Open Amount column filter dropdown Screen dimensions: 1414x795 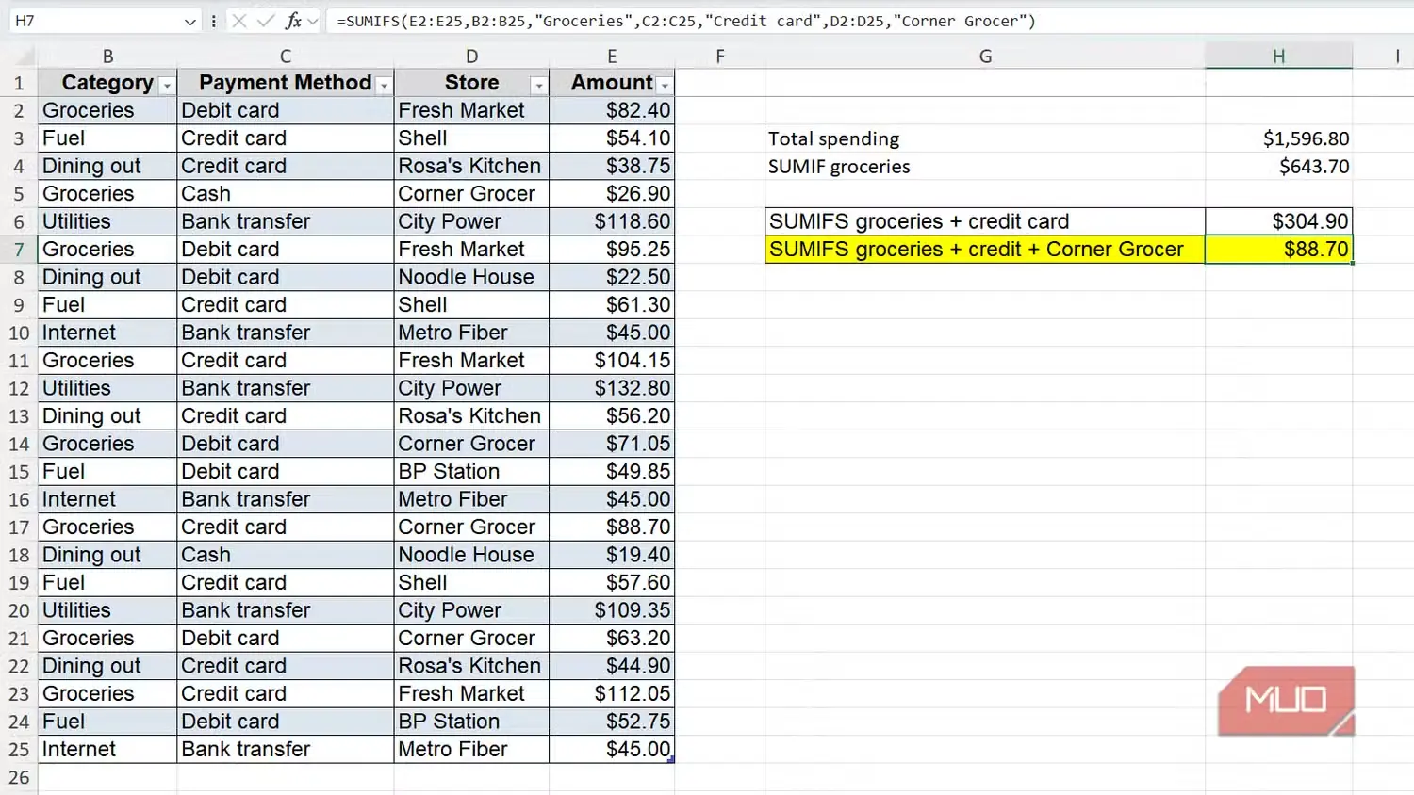pos(665,85)
